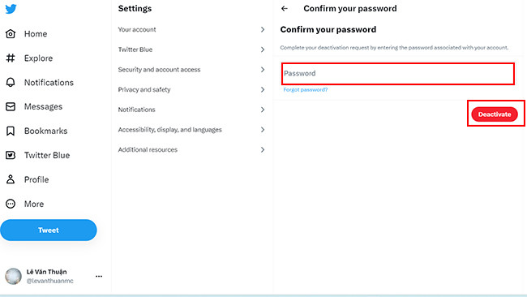Click the red Deactivate button
527x297 pixels.
[495, 114]
